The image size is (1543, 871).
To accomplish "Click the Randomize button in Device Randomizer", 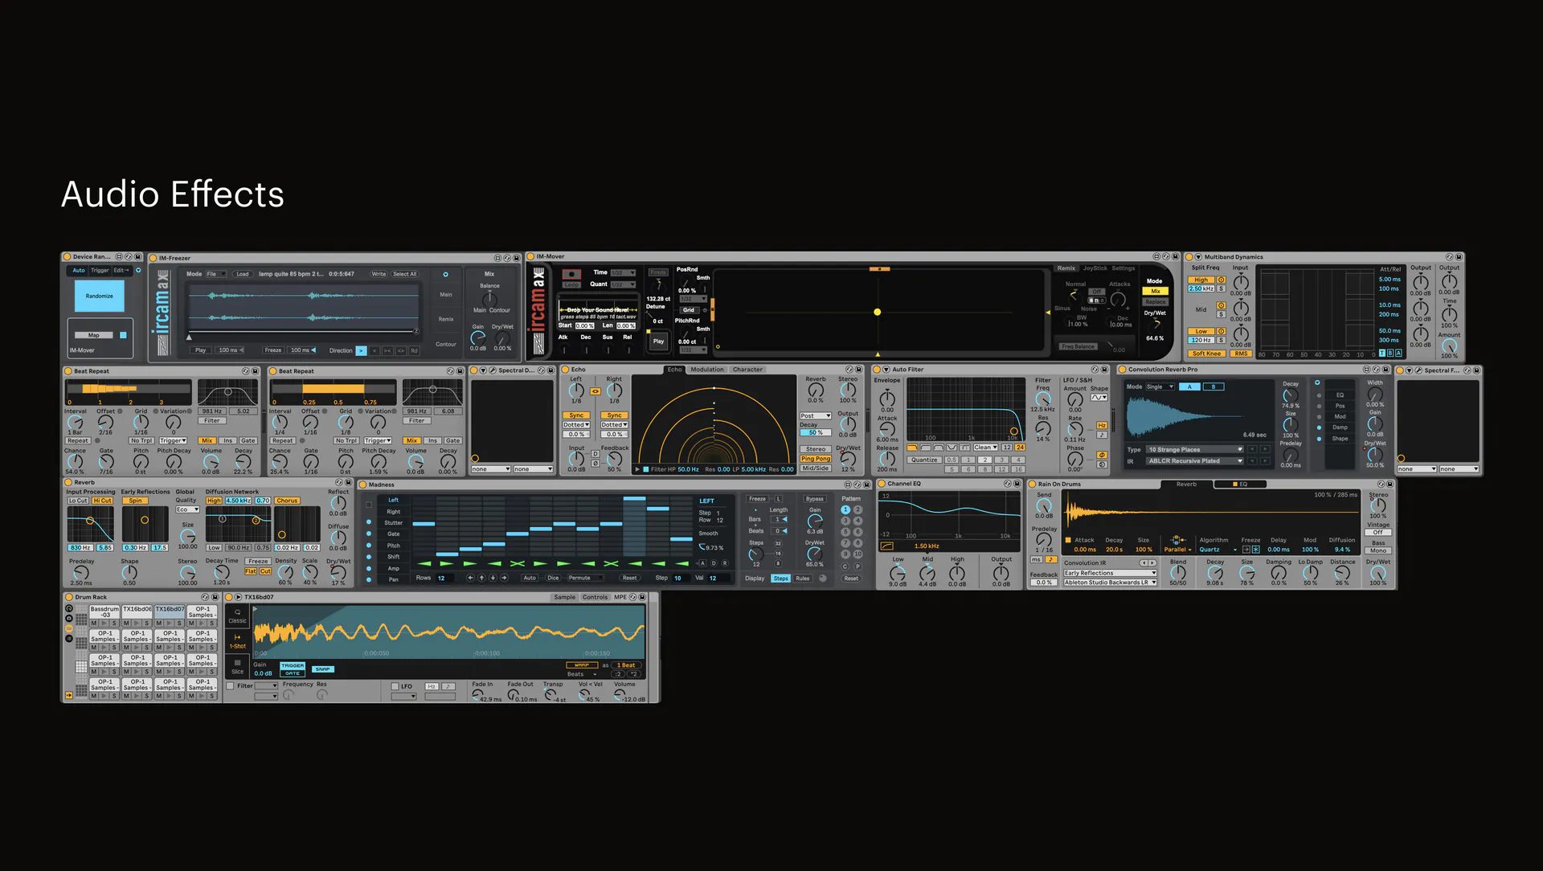I will [100, 296].
